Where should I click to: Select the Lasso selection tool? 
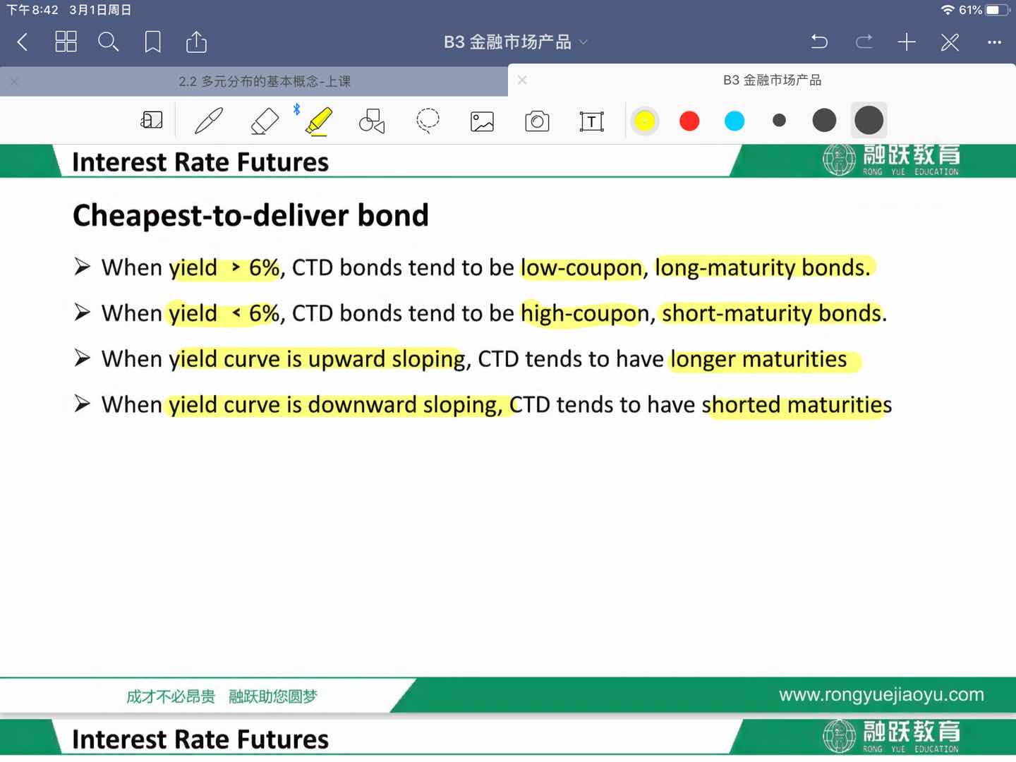click(428, 121)
